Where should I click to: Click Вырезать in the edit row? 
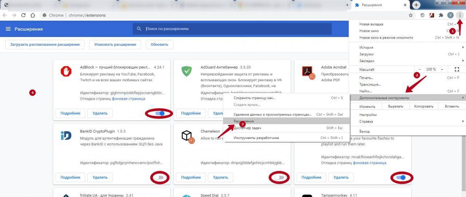click(395, 107)
